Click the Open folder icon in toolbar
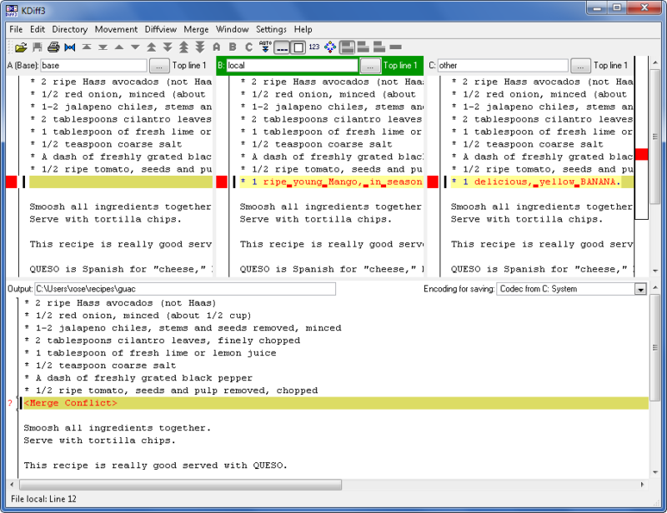Image resolution: width=667 pixels, height=513 pixels. tap(21, 47)
